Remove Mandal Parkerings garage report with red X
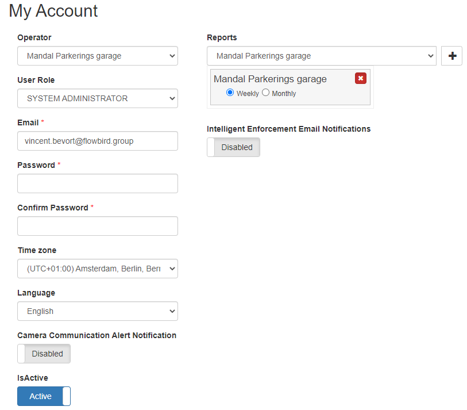Screen dimensions: 467x410 pos(360,78)
